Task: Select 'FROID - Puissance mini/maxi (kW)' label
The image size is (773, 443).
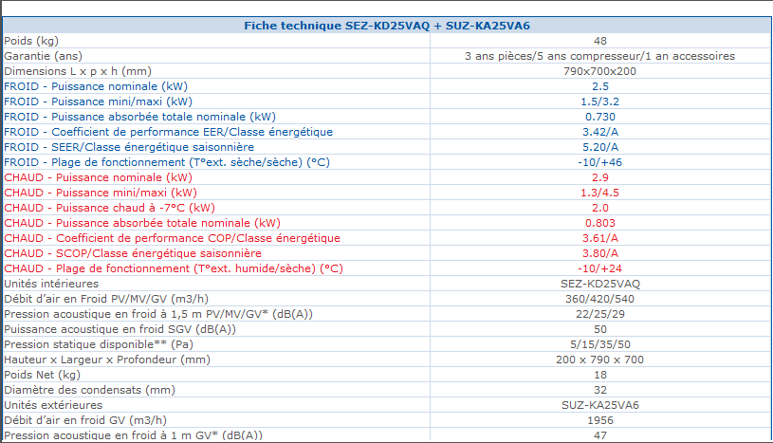Action: (98, 102)
